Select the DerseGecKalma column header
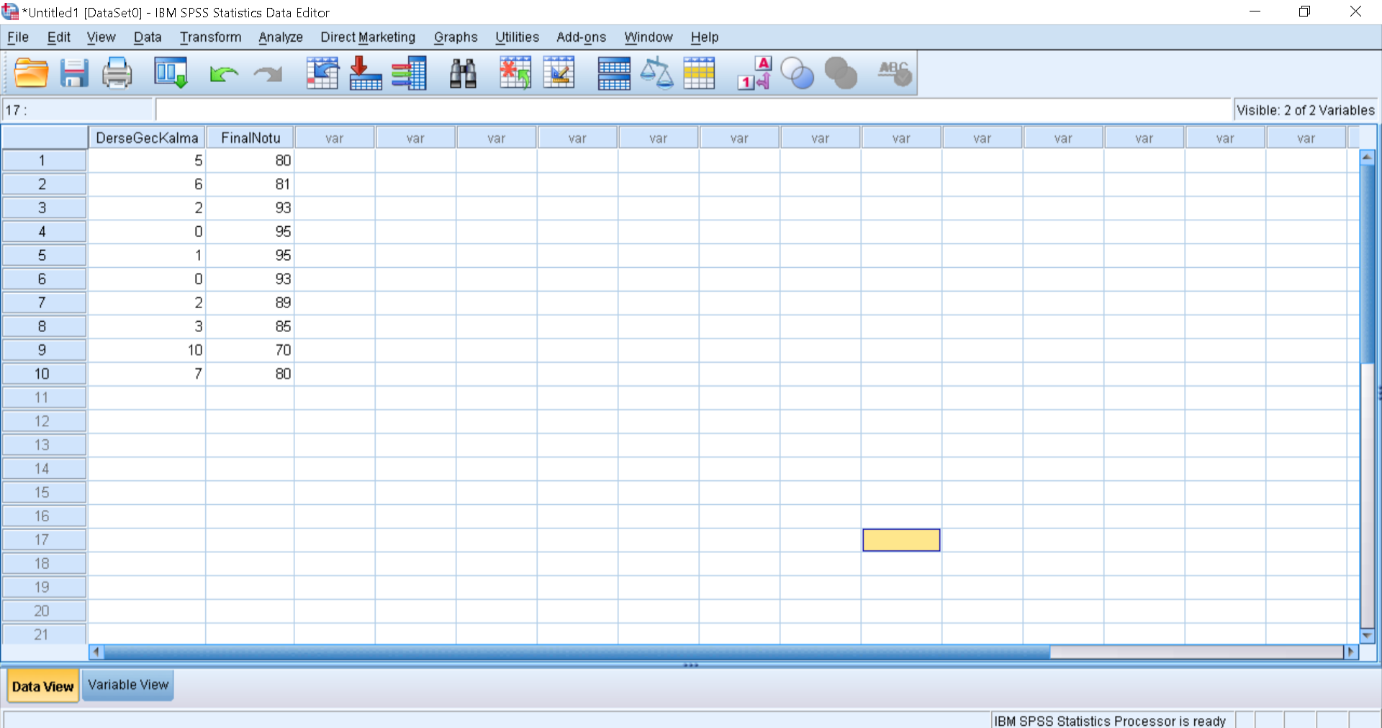This screenshot has height=728, width=1382. pyautogui.click(x=147, y=138)
